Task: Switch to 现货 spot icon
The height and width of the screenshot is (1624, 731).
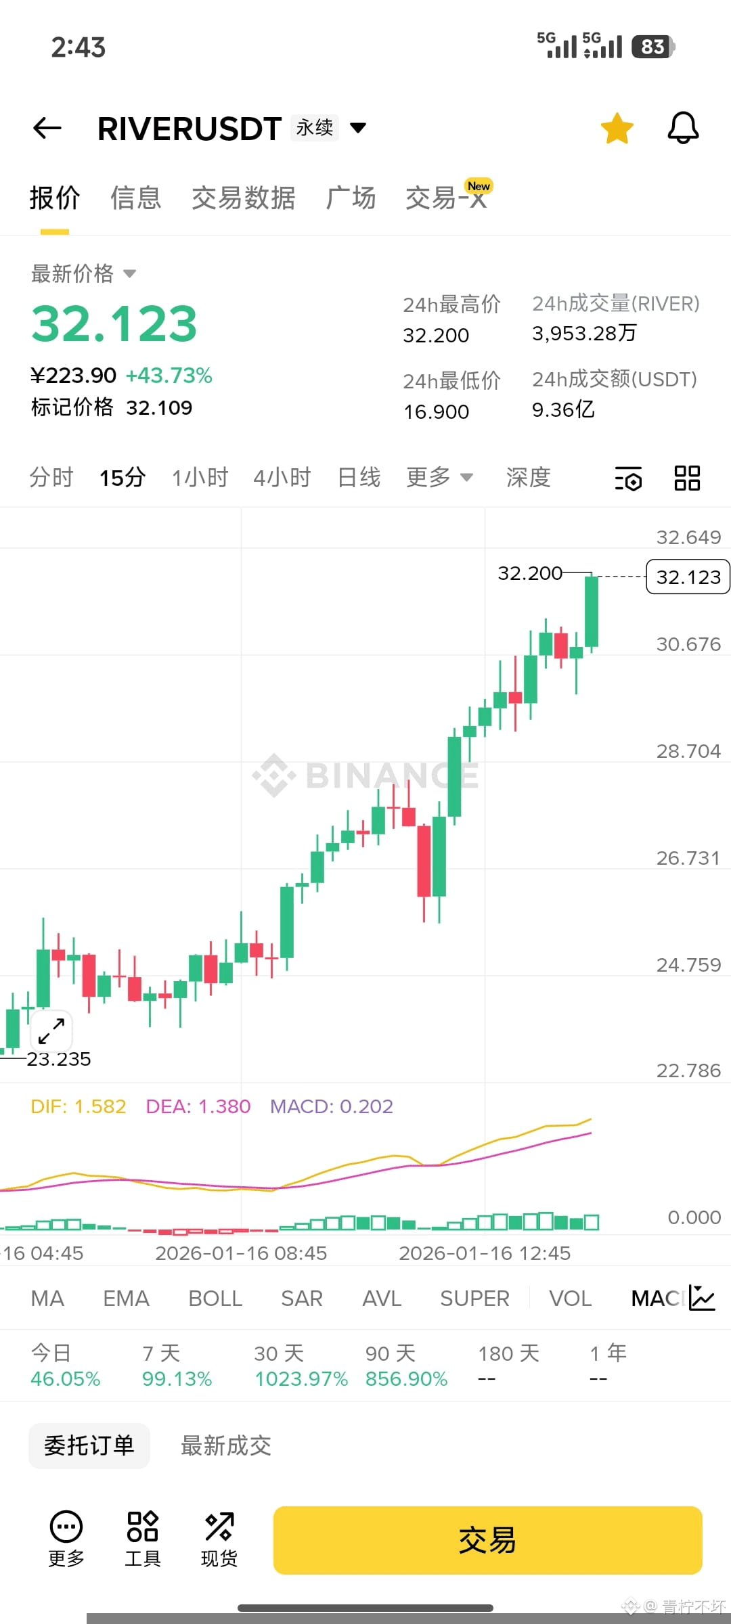Action: point(219,1539)
